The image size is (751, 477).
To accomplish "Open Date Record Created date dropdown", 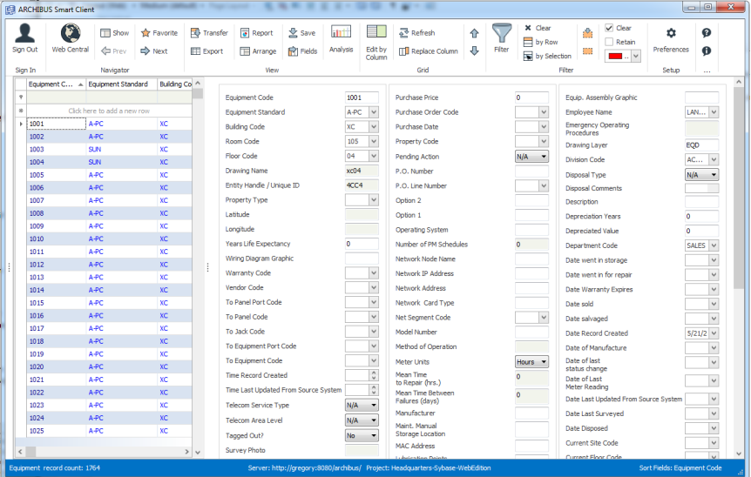I will (714, 333).
